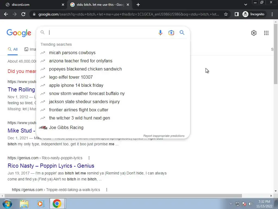This screenshot has height=209, width=278.
Task: Open Chrome three-dot menu
Action: pyautogui.click(x=272, y=14)
